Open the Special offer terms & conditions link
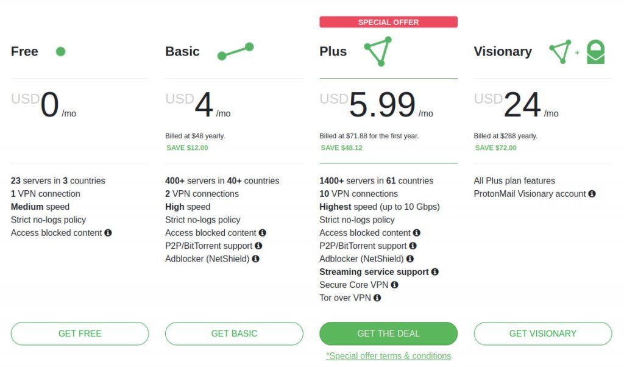624x367 pixels. click(388, 356)
